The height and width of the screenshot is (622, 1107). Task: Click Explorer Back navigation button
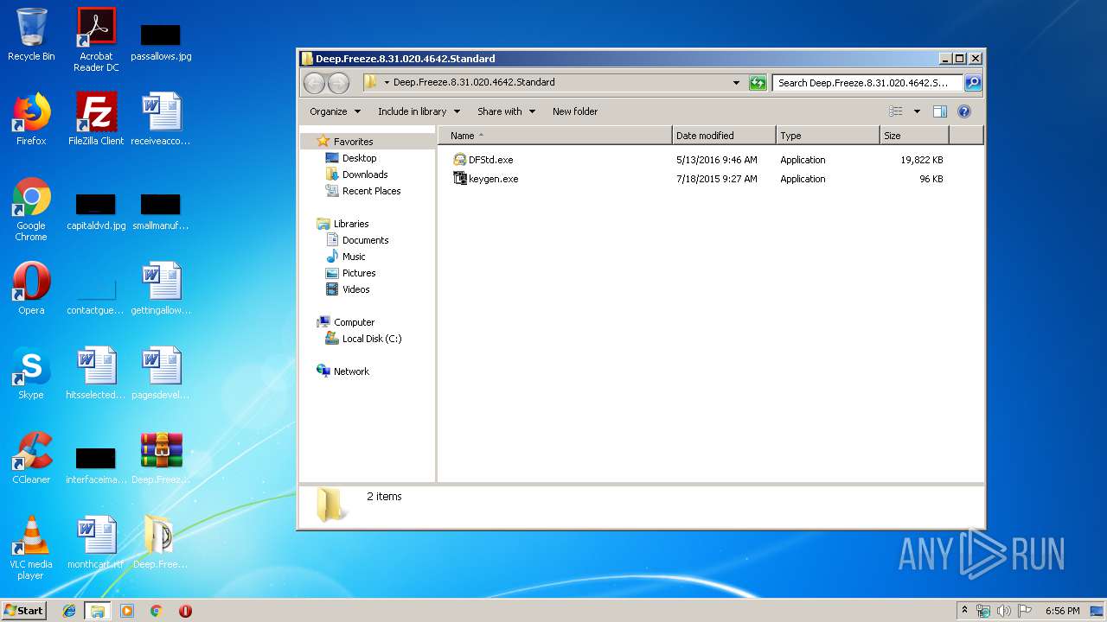pos(315,83)
